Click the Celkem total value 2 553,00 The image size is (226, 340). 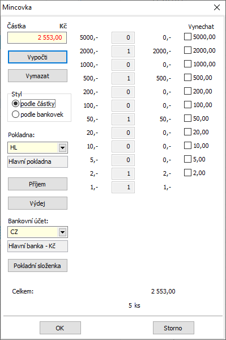[163, 291]
